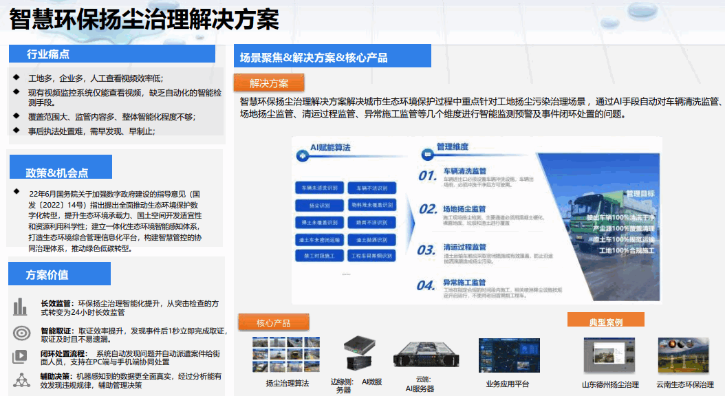
Task: Click the 02. 场地扬尘监管 heading
Action: coord(464,208)
